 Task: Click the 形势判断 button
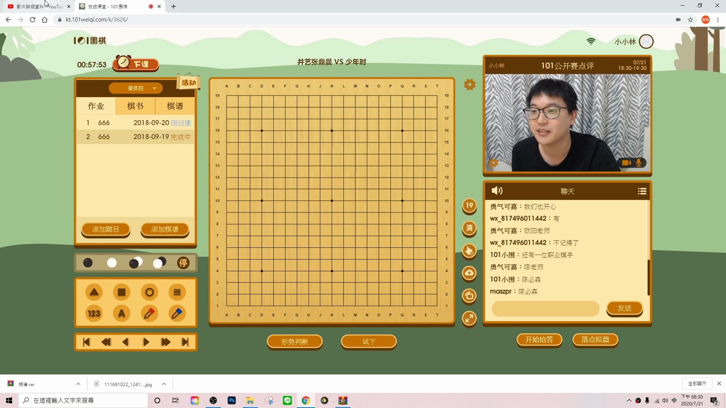click(295, 342)
